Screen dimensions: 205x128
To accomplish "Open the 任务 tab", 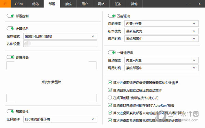I will pyautogui.click(x=118, y=4).
